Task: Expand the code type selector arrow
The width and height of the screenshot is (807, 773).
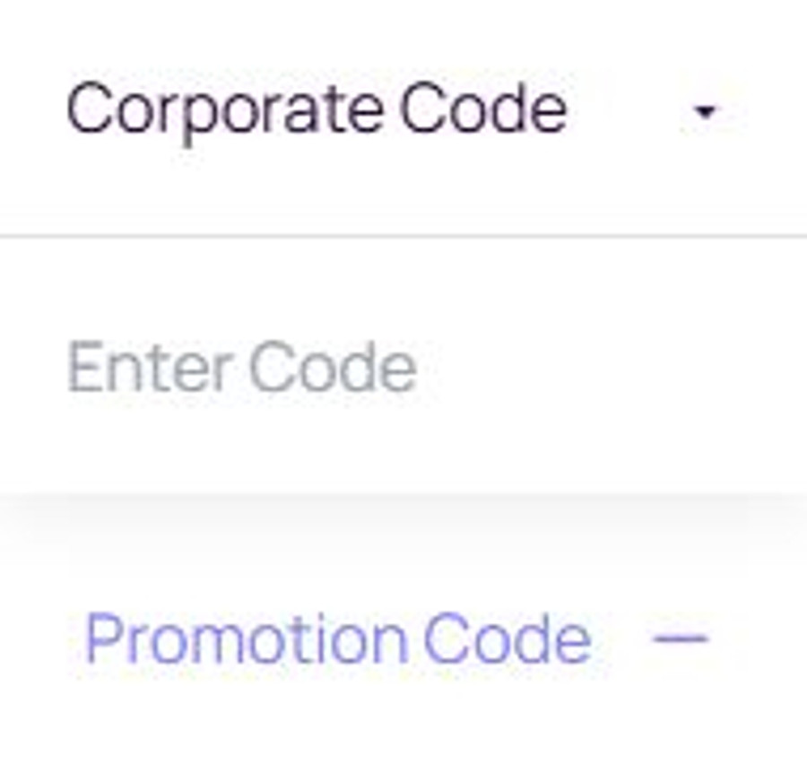Action: [706, 112]
